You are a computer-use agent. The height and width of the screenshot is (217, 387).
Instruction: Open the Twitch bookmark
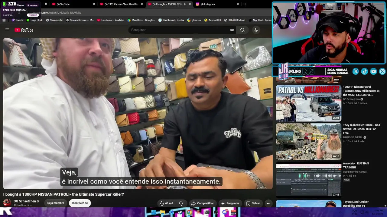pyautogui.click(x=17, y=20)
